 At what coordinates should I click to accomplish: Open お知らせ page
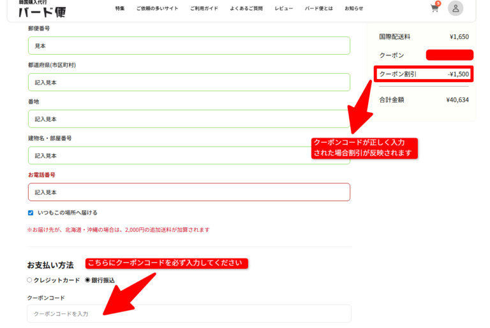click(353, 8)
